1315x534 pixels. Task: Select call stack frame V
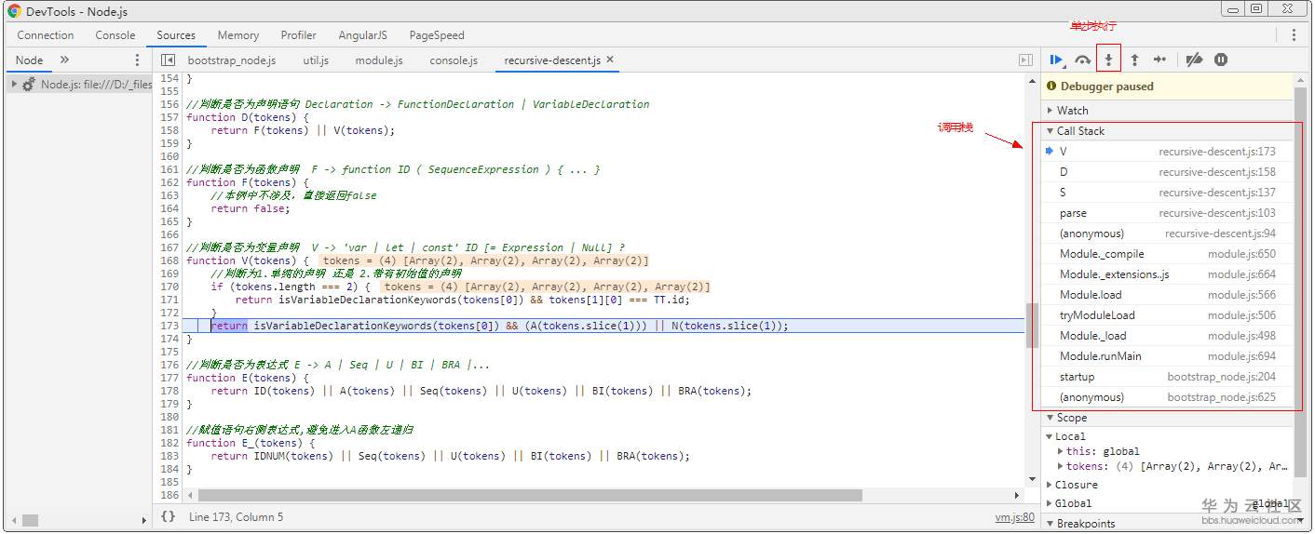(x=1168, y=152)
